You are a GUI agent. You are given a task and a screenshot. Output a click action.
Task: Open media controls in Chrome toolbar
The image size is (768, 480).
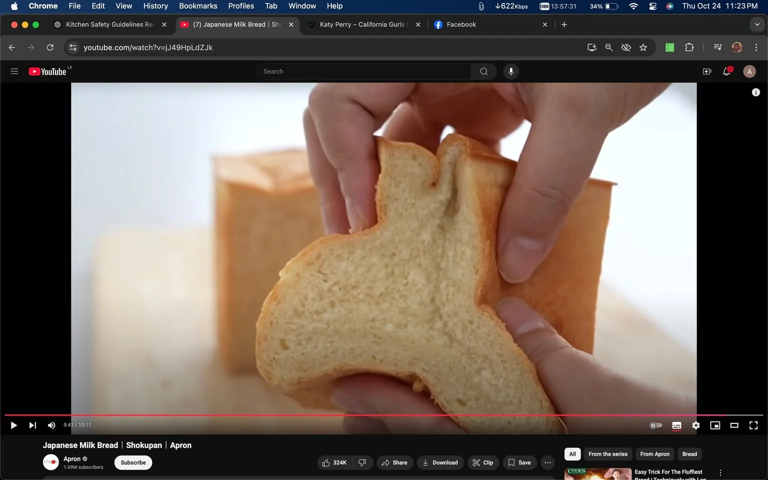click(x=717, y=47)
